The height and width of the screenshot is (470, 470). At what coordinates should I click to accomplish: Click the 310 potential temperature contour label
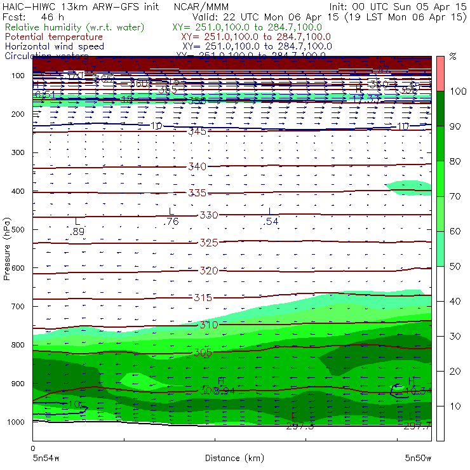coord(209,325)
